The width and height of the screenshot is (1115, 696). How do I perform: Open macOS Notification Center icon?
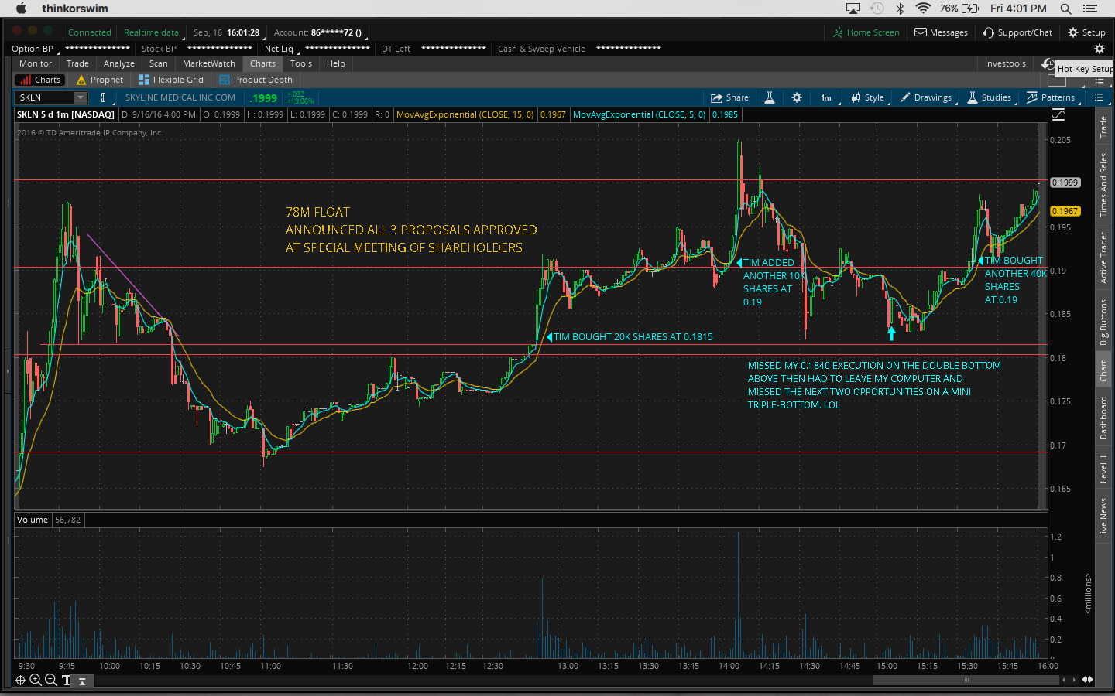(1090, 9)
